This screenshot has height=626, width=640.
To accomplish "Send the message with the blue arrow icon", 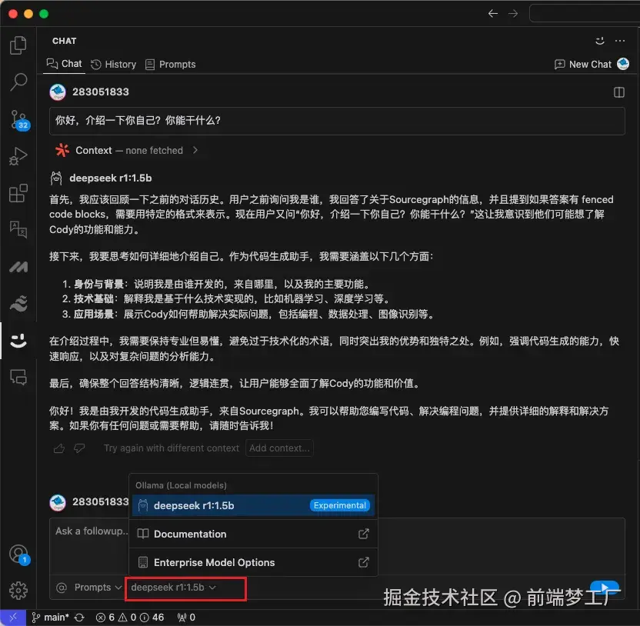I will 605,585.
